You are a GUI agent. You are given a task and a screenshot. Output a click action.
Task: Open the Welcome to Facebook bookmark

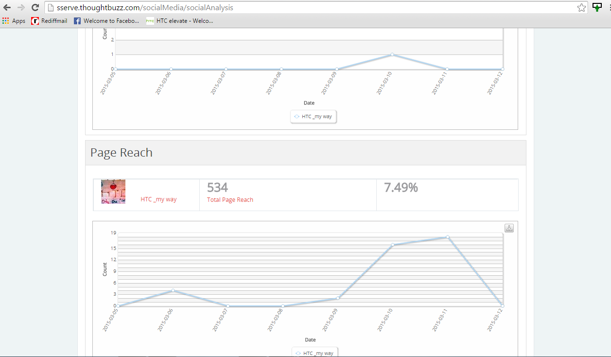pyautogui.click(x=106, y=21)
